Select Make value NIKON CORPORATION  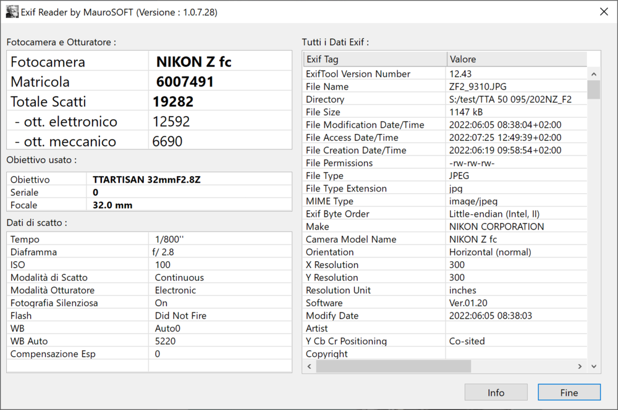click(497, 227)
